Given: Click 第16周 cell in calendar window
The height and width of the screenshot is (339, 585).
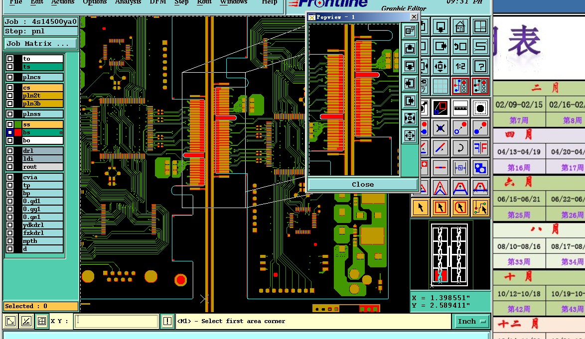Looking at the screenshot, I should pos(519,168).
